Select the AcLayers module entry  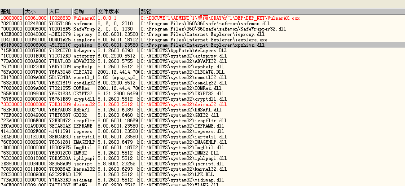84,50
